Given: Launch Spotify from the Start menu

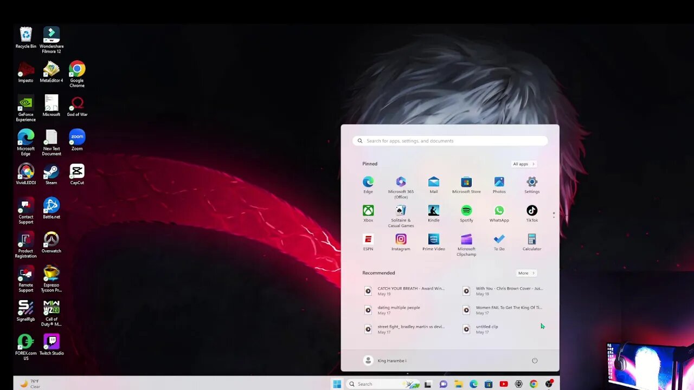Looking at the screenshot, I should pos(466,213).
